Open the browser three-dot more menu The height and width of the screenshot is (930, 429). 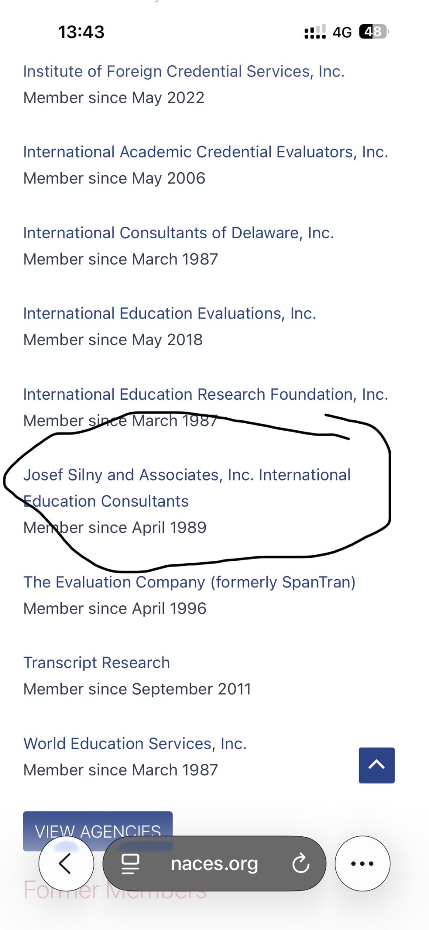point(363,863)
